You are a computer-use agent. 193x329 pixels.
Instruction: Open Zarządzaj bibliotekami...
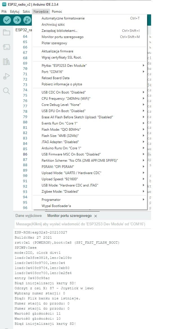pos(89,31)
